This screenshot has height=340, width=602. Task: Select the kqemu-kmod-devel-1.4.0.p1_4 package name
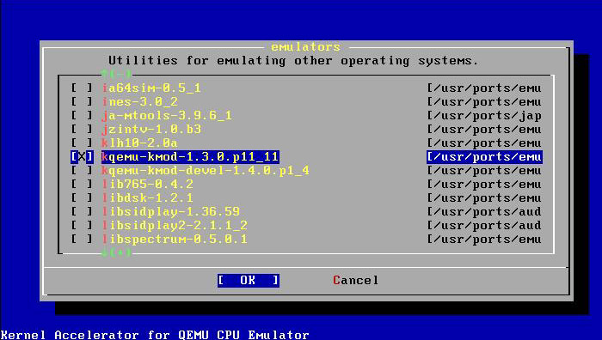pyautogui.click(x=206, y=171)
